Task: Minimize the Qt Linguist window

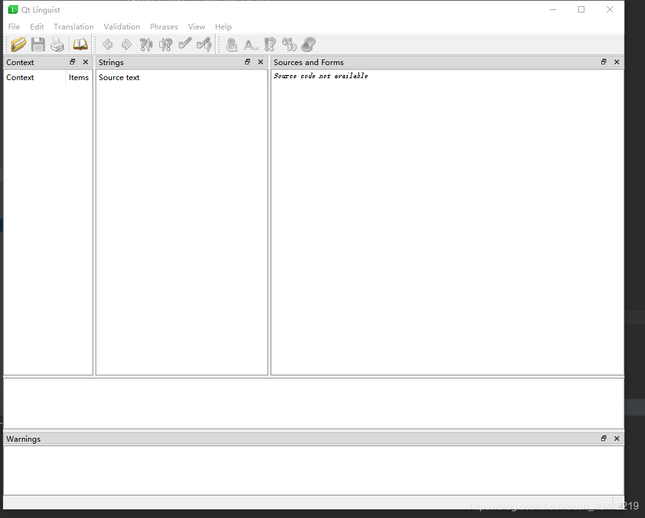Action: [x=553, y=9]
